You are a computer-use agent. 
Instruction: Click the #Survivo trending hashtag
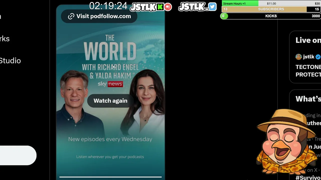click(x=308, y=177)
